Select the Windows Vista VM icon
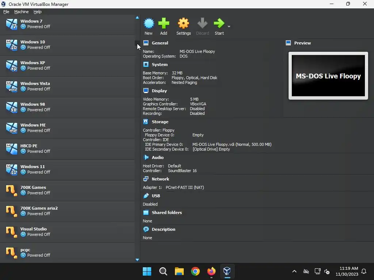 coord(11,86)
